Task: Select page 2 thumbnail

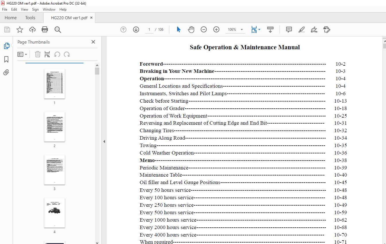Action: coord(55,127)
